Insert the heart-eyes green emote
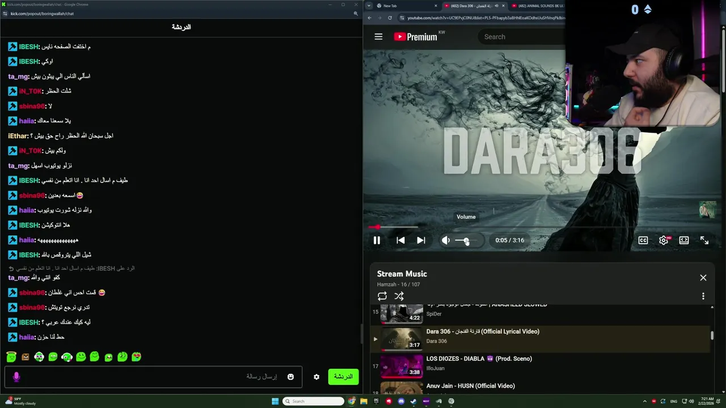Viewport: 726px width, 408px height. pyautogui.click(x=136, y=356)
